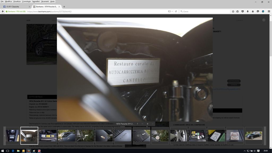Select the thumbnail with yellow engine stickers
This screenshot has height=153, width=272.
[48, 136]
